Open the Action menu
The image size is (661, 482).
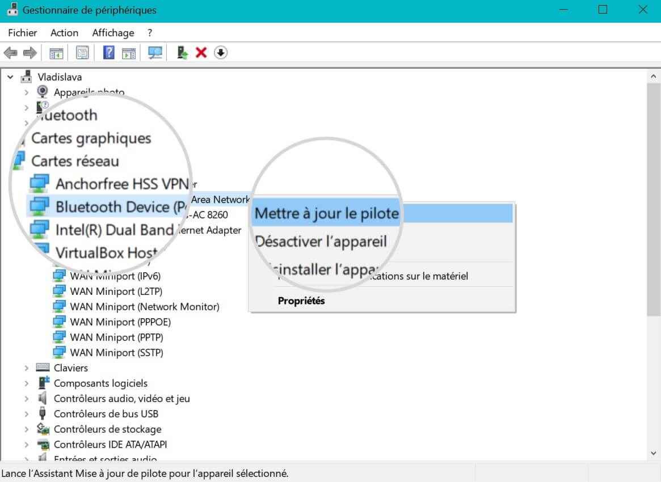coord(65,33)
